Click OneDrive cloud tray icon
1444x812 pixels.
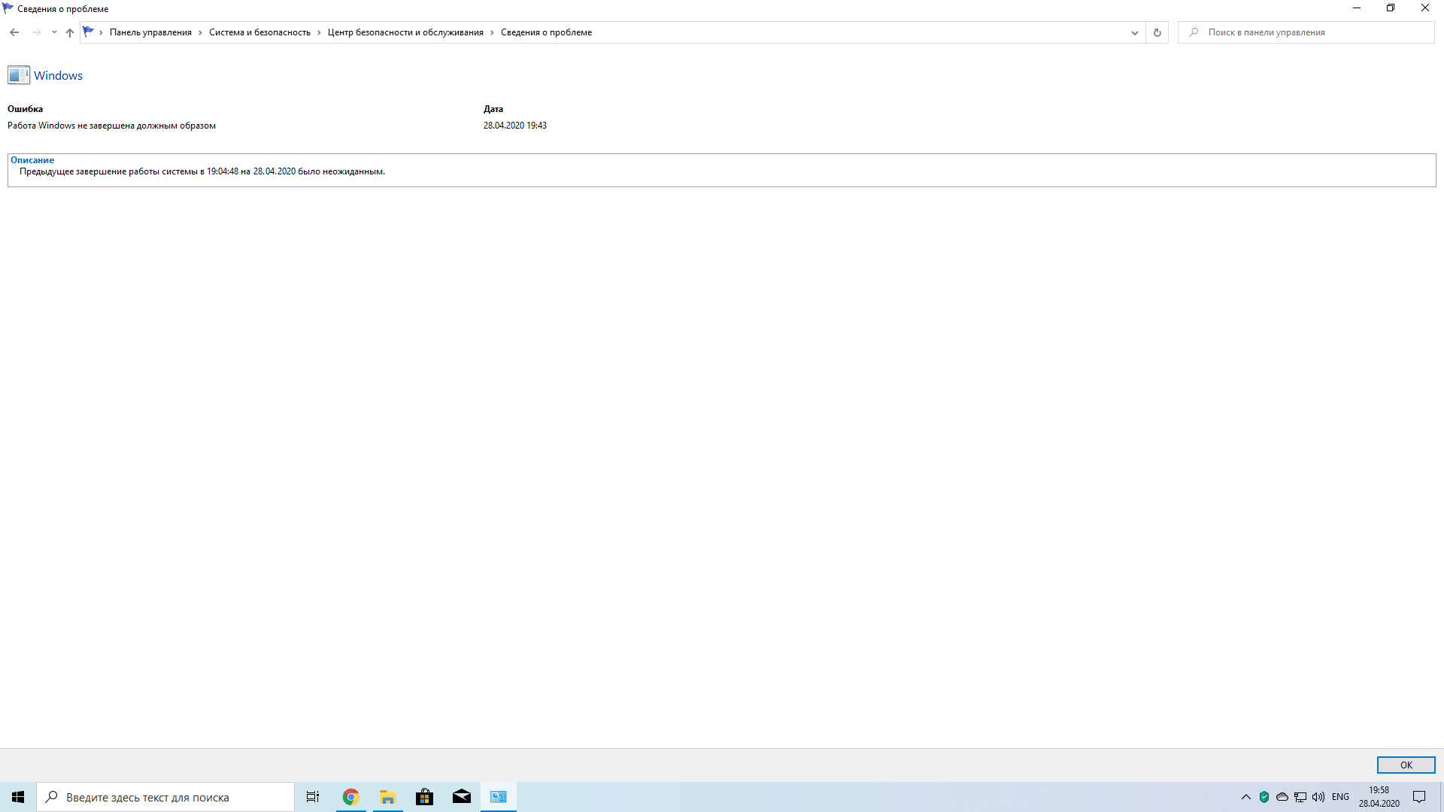click(1282, 797)
